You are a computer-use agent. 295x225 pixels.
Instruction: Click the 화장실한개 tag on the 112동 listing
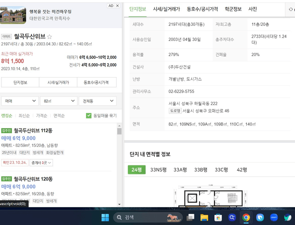click(55, 152)
